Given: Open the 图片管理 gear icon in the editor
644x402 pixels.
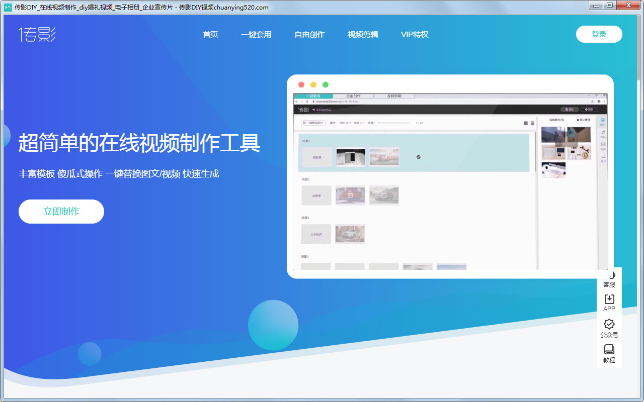Looking at the screenshot, I should [x=578, y=119].
